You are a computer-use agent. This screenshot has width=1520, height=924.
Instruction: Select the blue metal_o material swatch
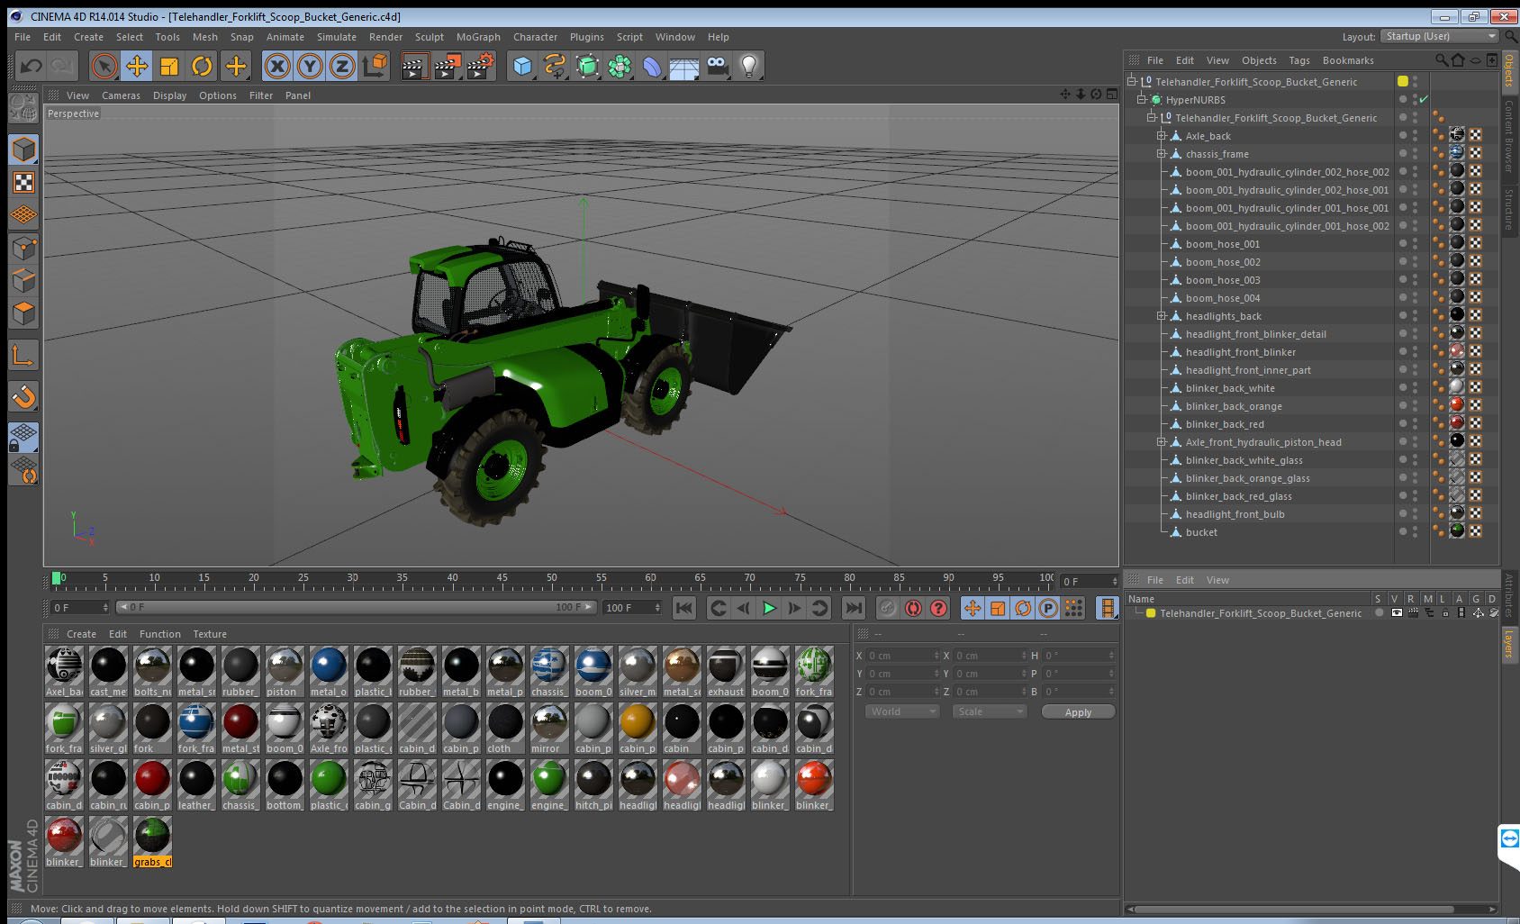[x=329, y=671]
